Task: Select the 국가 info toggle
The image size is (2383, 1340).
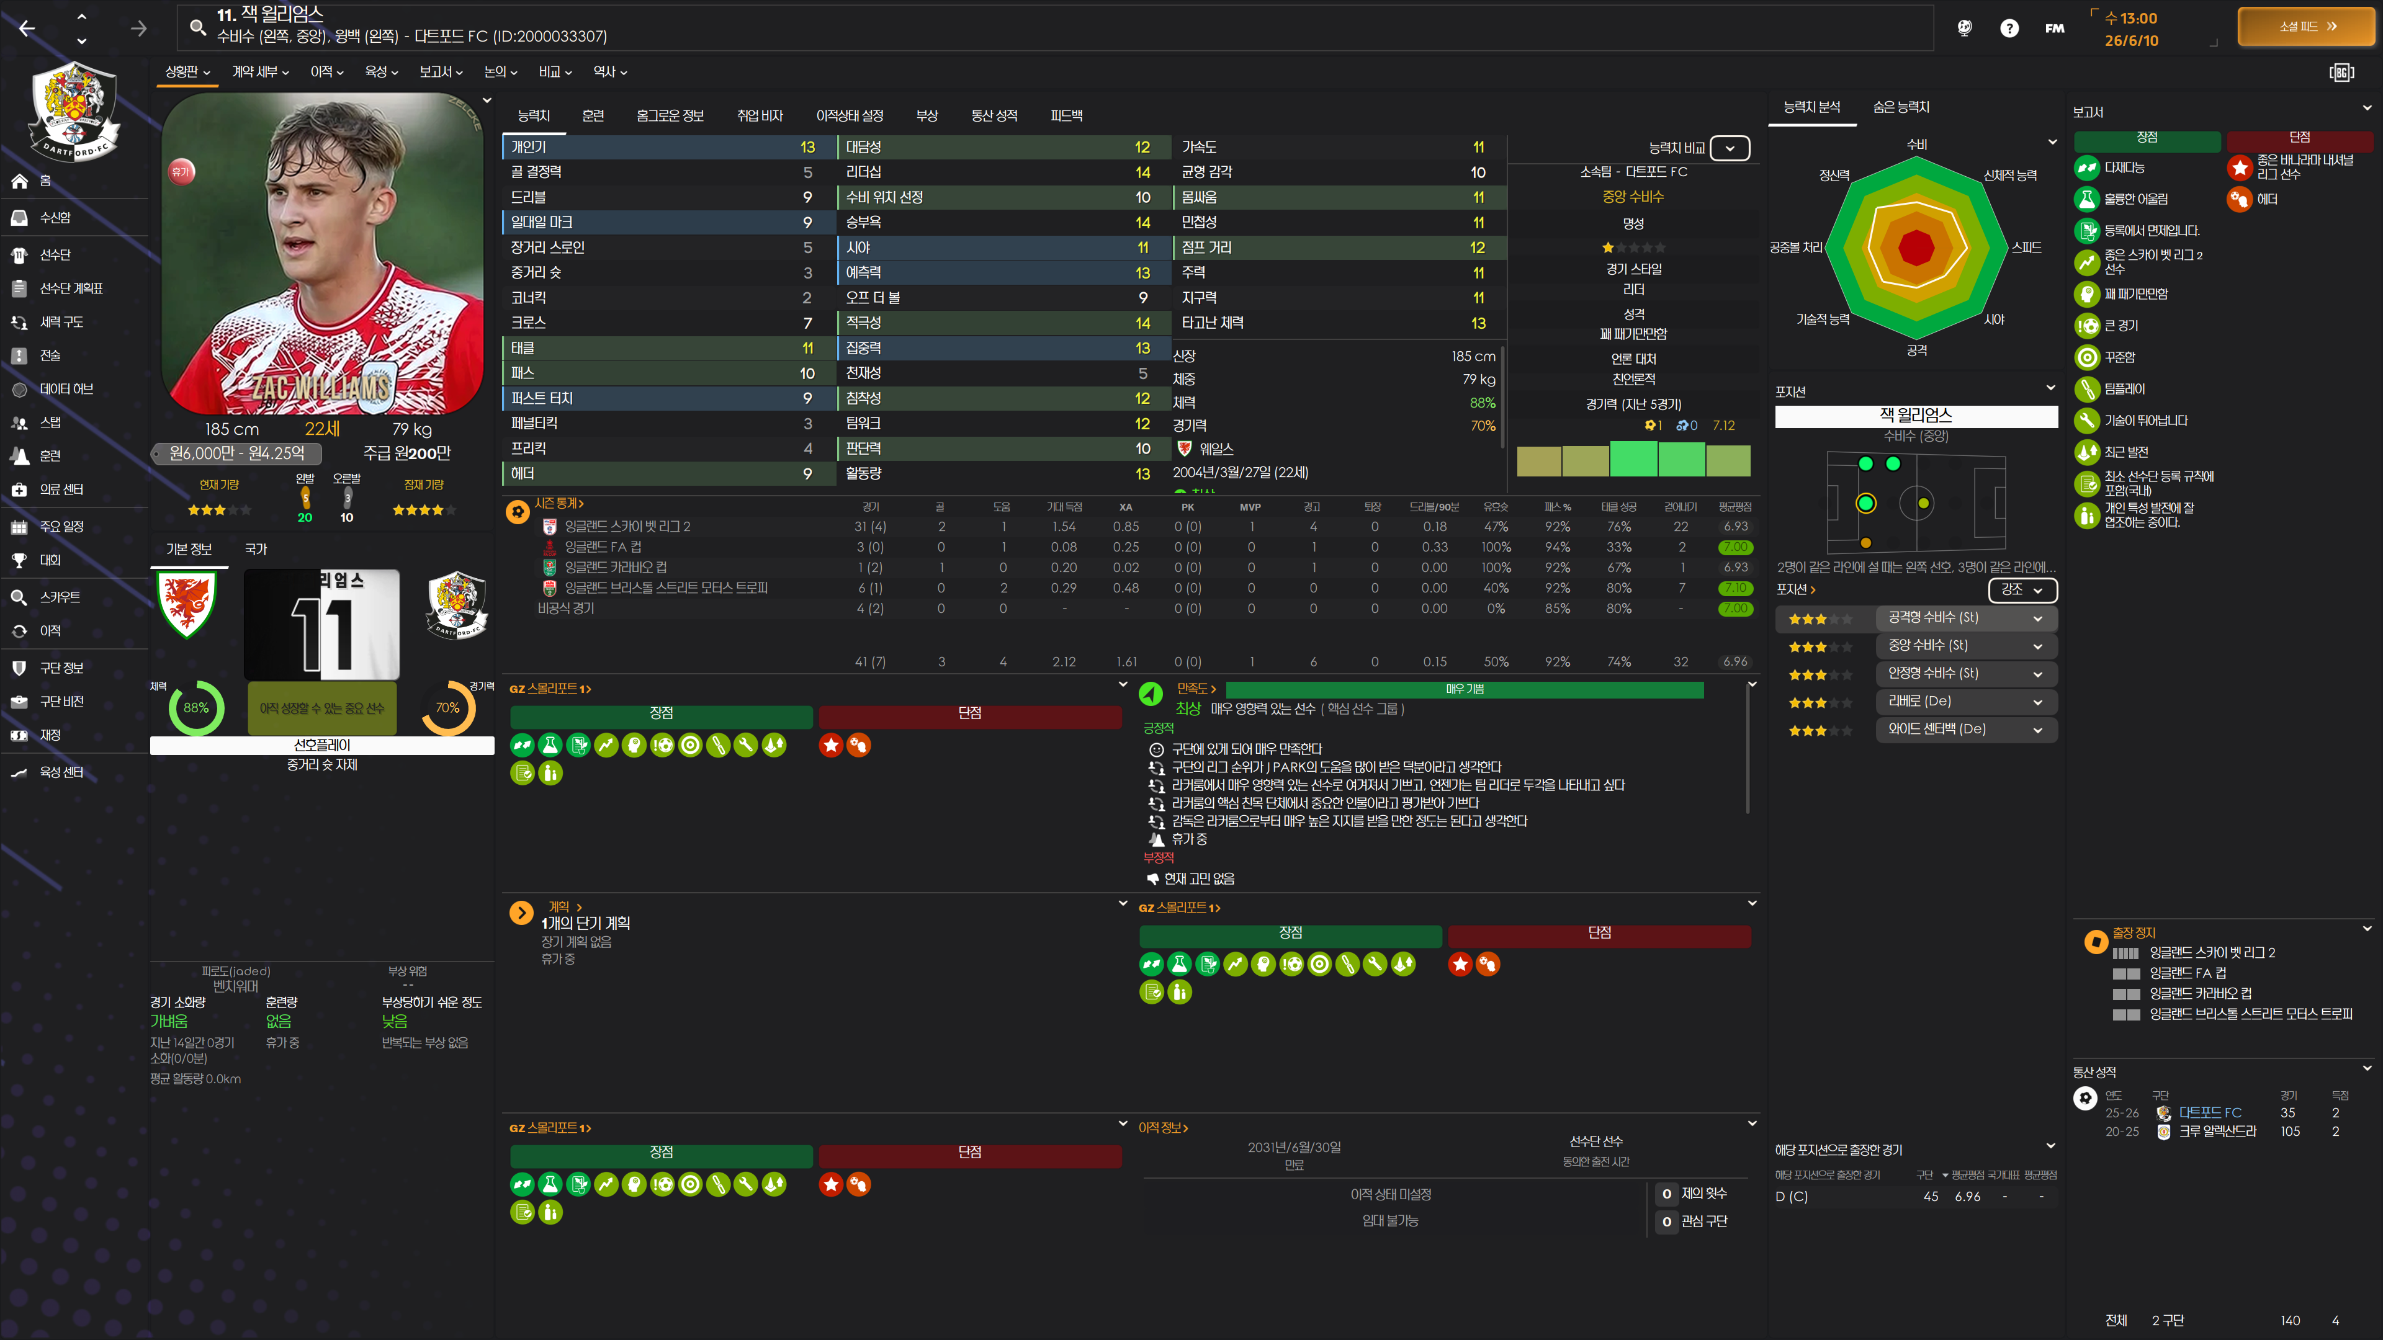Action: click(255, 549)
